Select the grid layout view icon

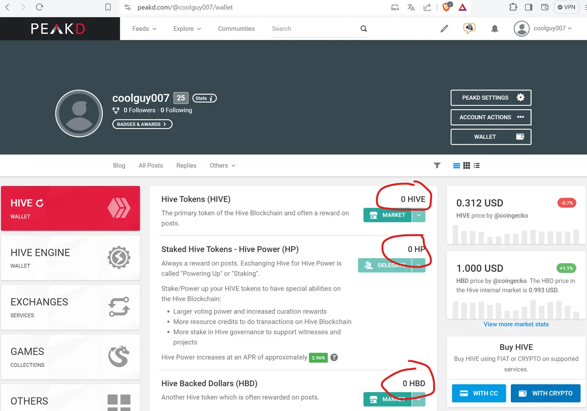coord(466,166)
